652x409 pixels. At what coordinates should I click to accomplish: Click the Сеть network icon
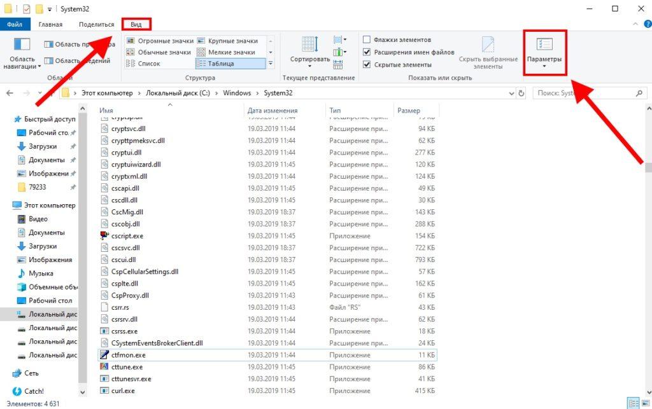click(17, 373)
